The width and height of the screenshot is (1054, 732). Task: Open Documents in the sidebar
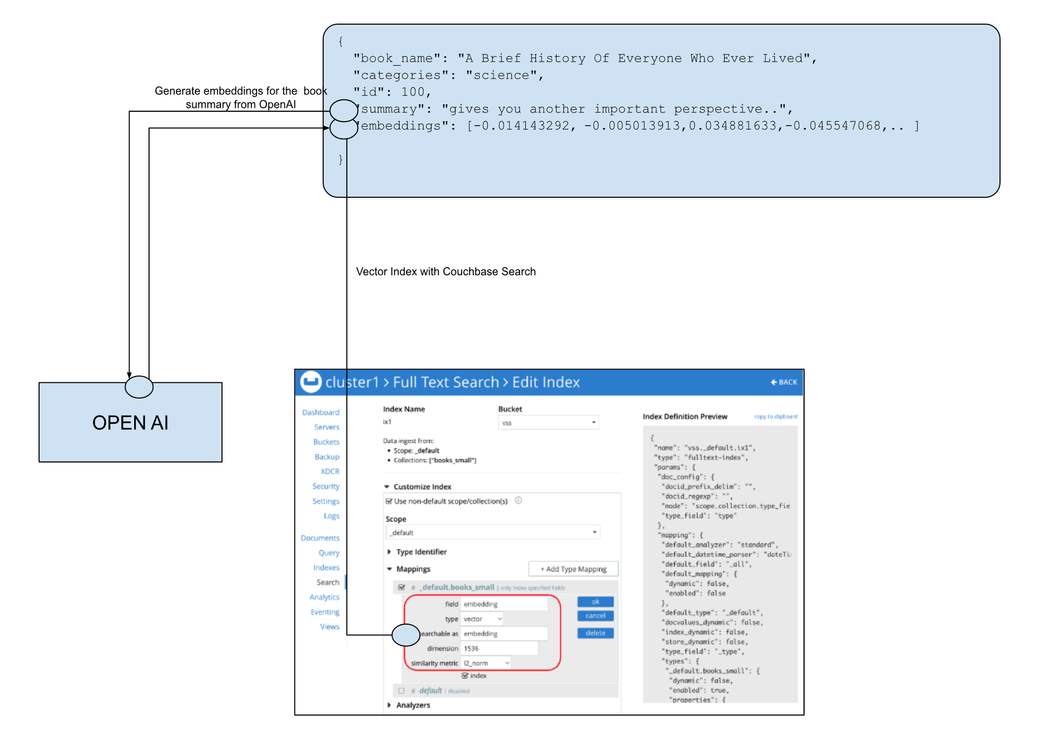tap(320, 538)
